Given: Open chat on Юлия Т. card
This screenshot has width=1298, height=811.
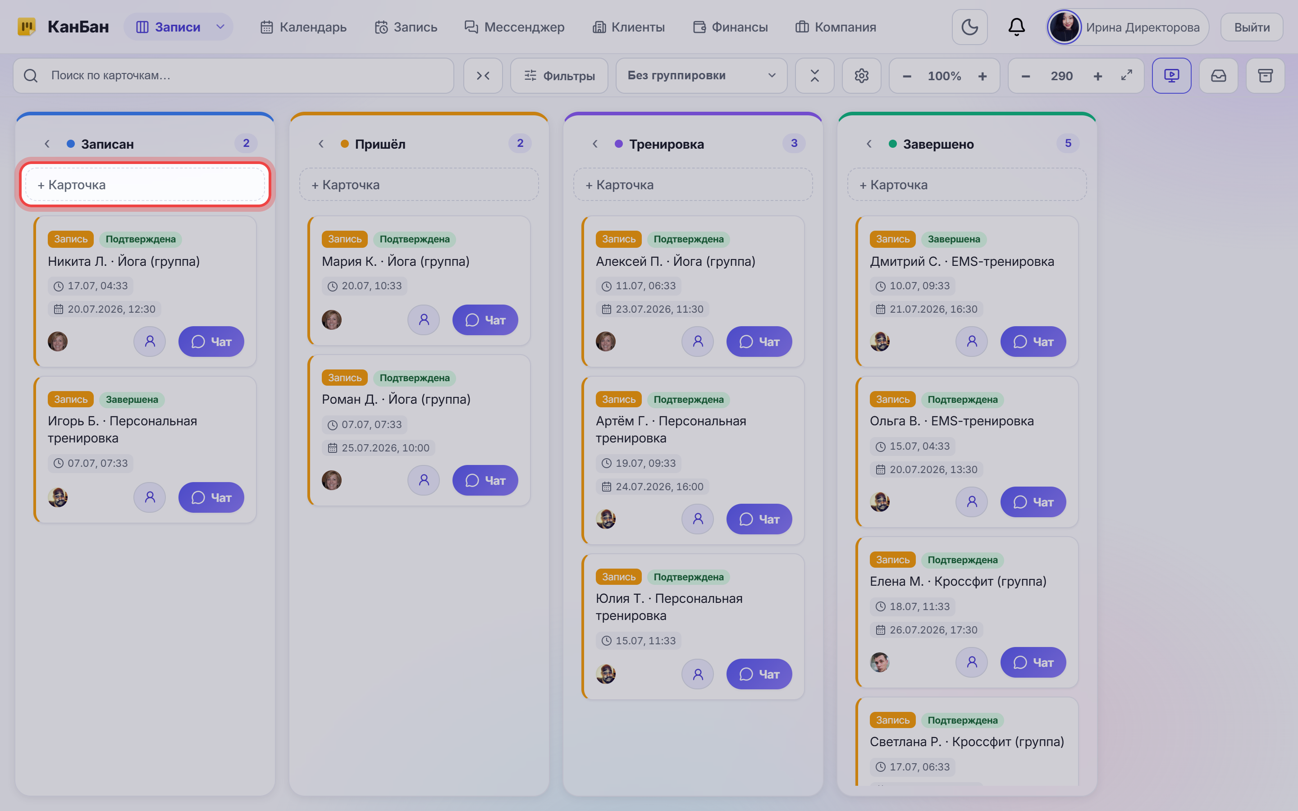Looking at the screenshot, I should point(759,674).
